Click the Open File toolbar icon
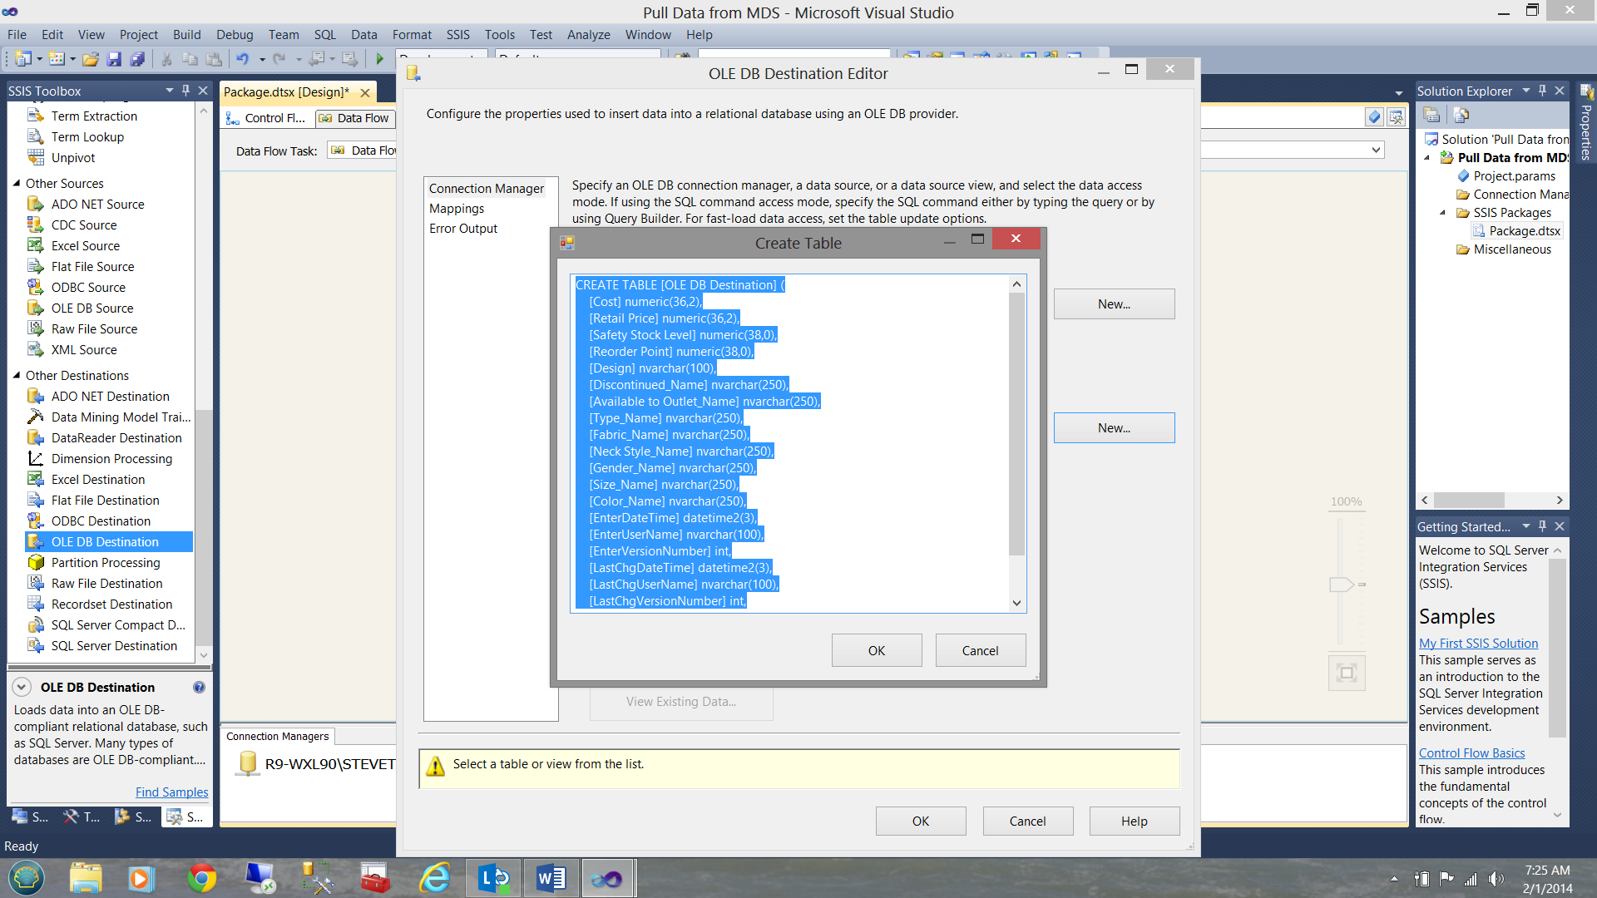 (x=91, y=59)
